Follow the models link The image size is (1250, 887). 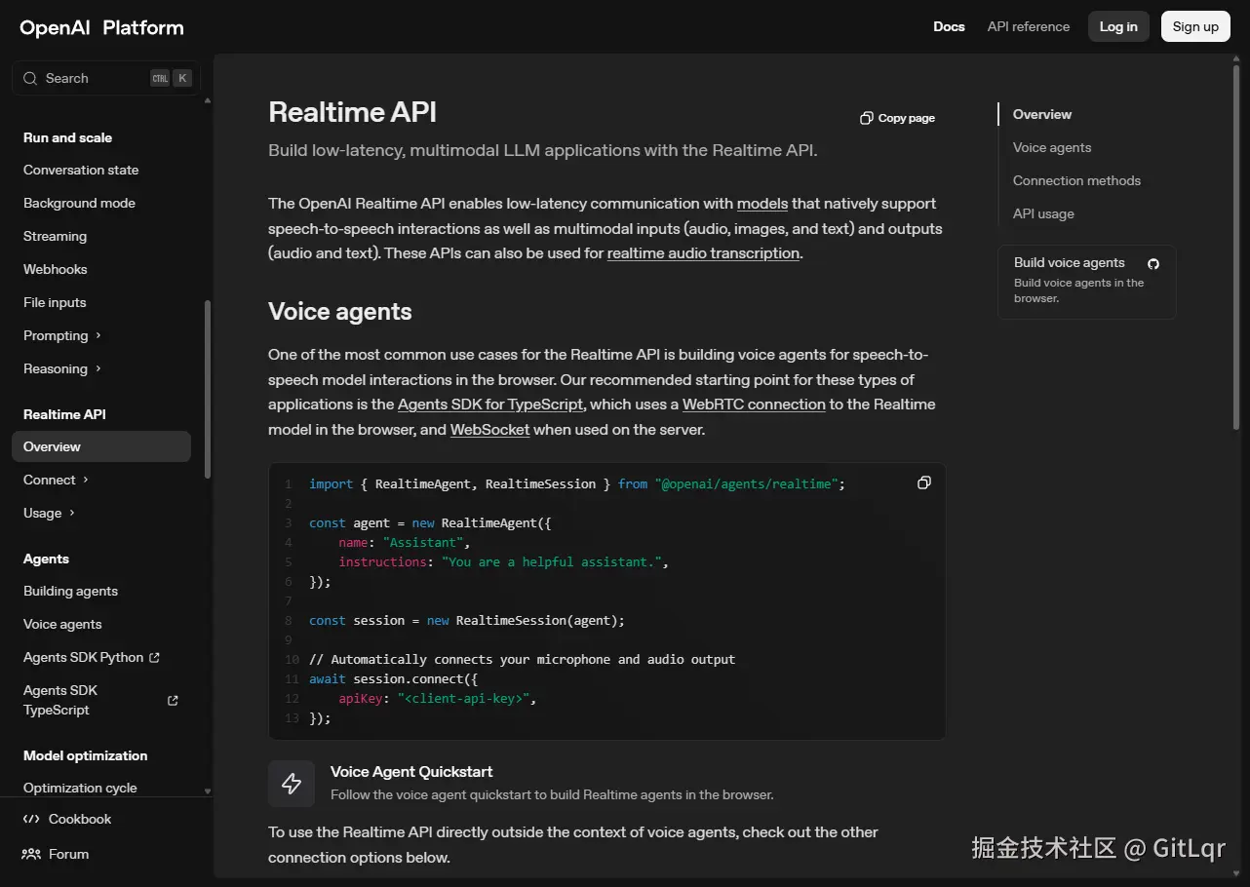tap(762, 204)
